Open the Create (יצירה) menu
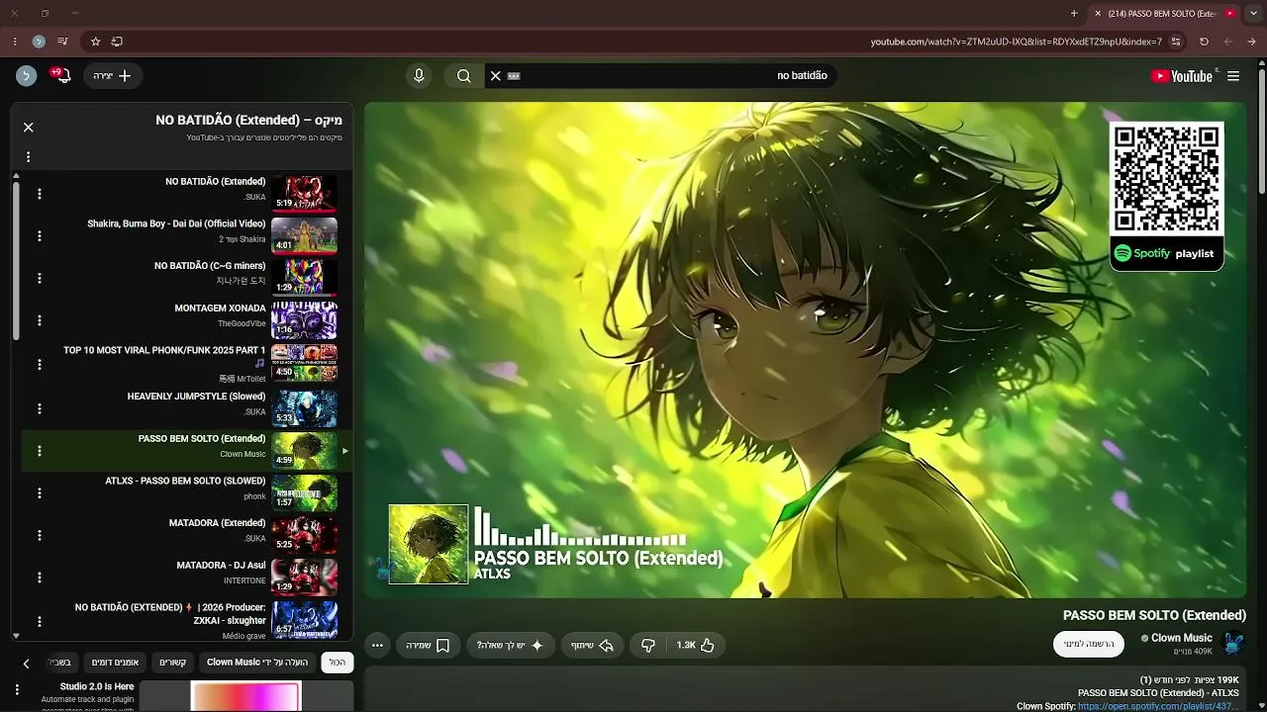This screenshot has width=1267, height=712. pyautogui.click(x=113, y=76)
